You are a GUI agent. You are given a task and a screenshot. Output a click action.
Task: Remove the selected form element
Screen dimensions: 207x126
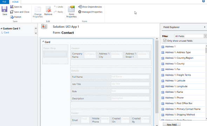48,11
